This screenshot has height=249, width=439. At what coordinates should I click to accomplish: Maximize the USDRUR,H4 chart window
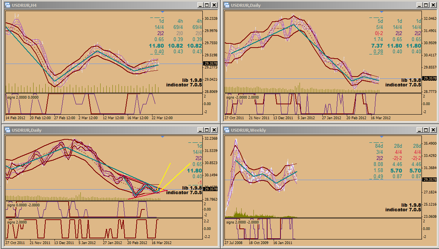tap(207, 5)
